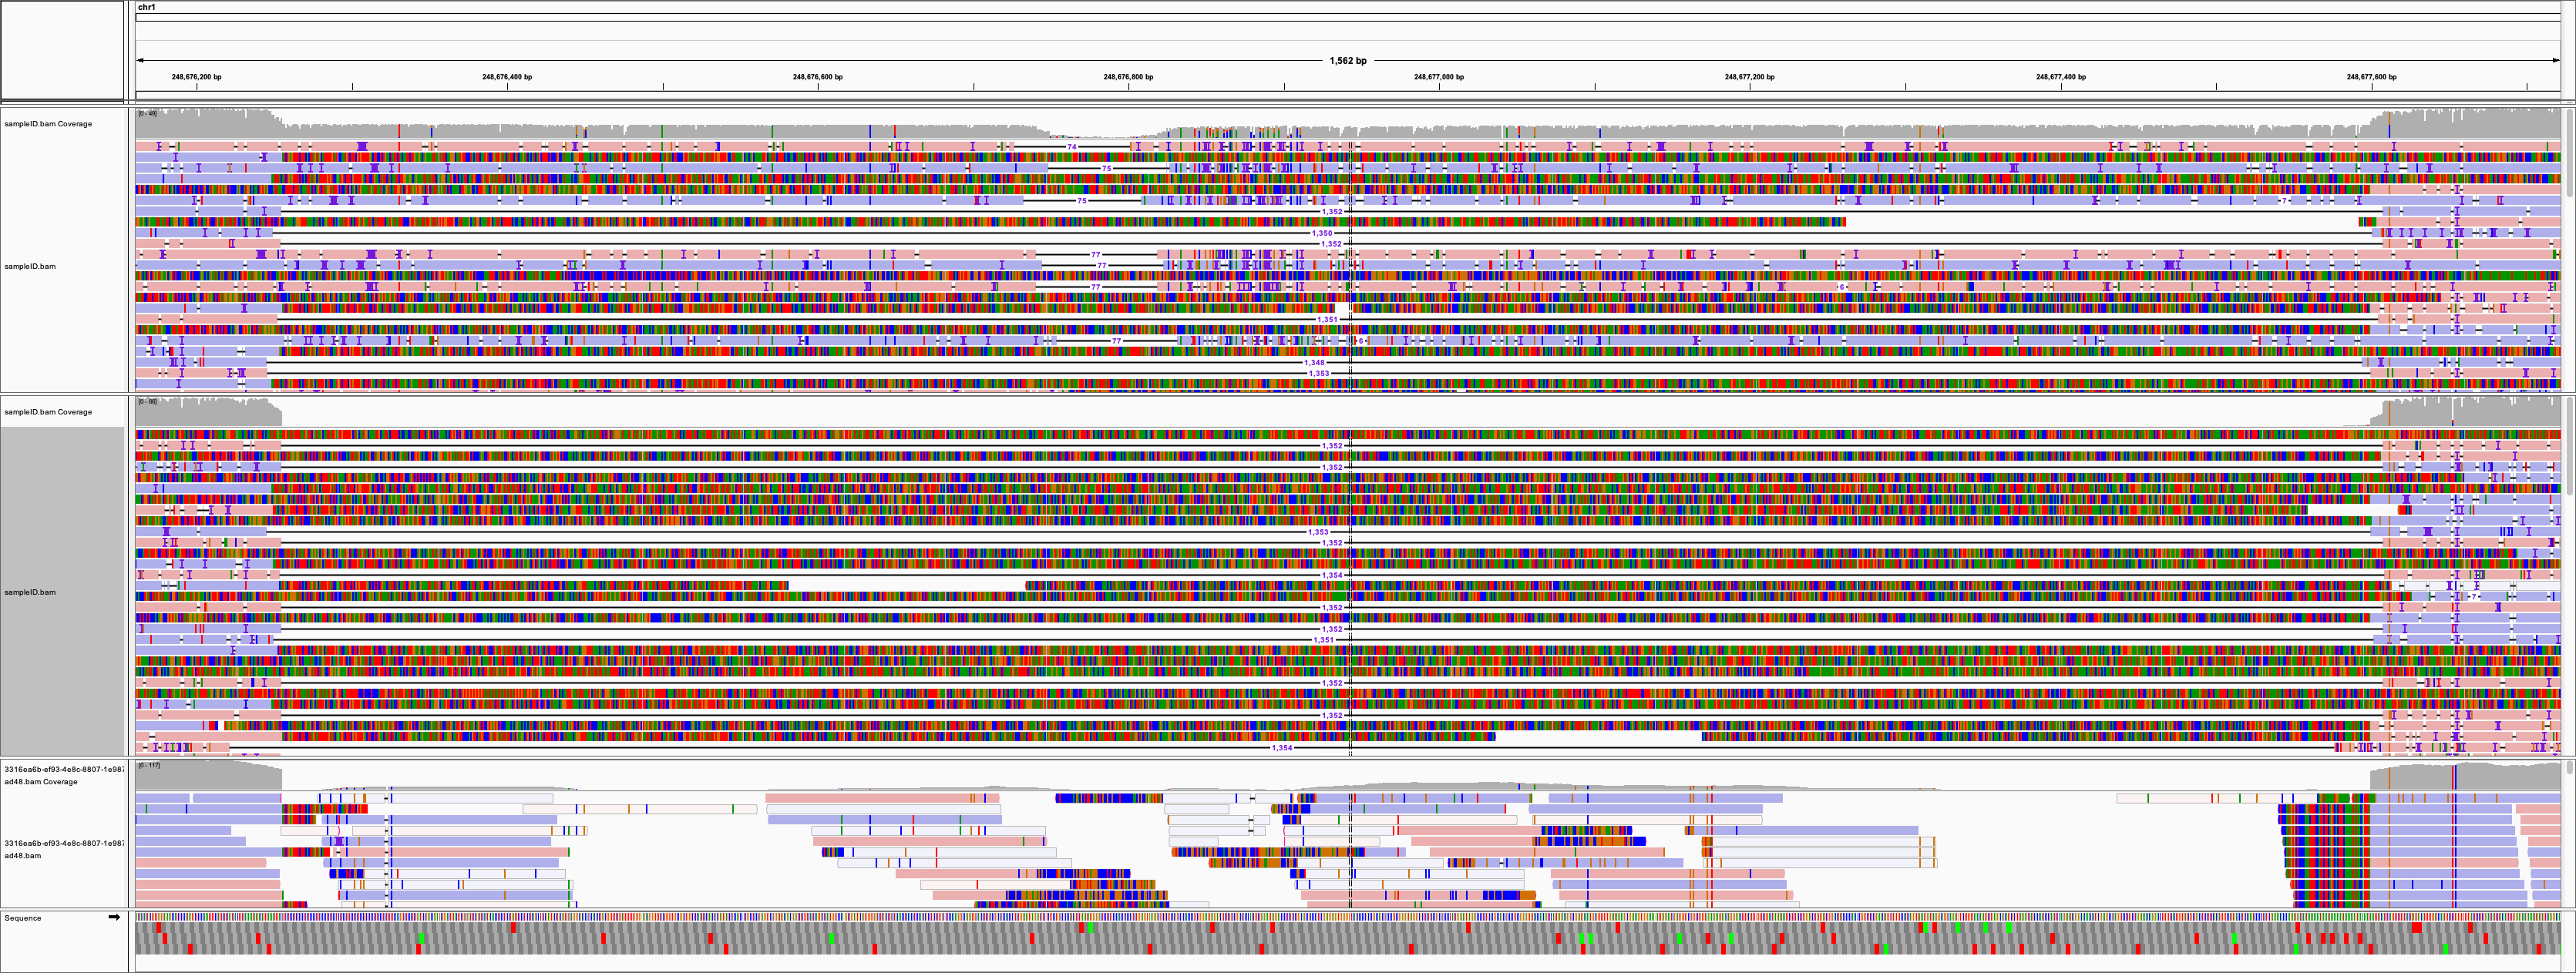
Task: Click the 248,677,000 bp ruler tick label
Action: point(1438,77)
